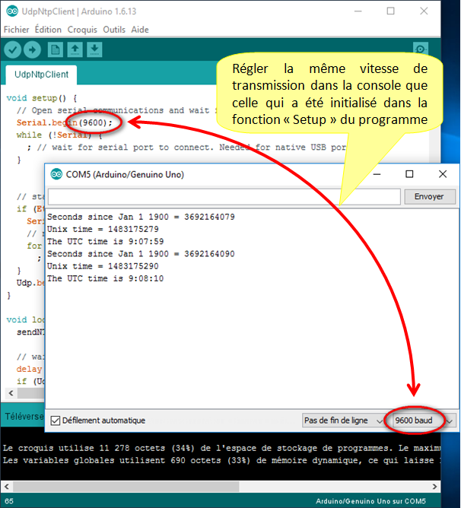461x508 pixels.
Task: Click 'Seconds since Jan 1 1900 = 3692164090'
Action: pyautogui.click(x=141, y=254)
